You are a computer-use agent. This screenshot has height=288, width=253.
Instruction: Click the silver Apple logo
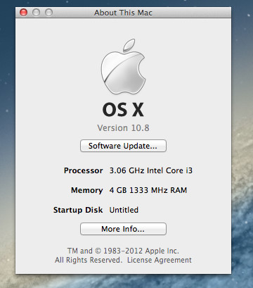pos(123,67)
